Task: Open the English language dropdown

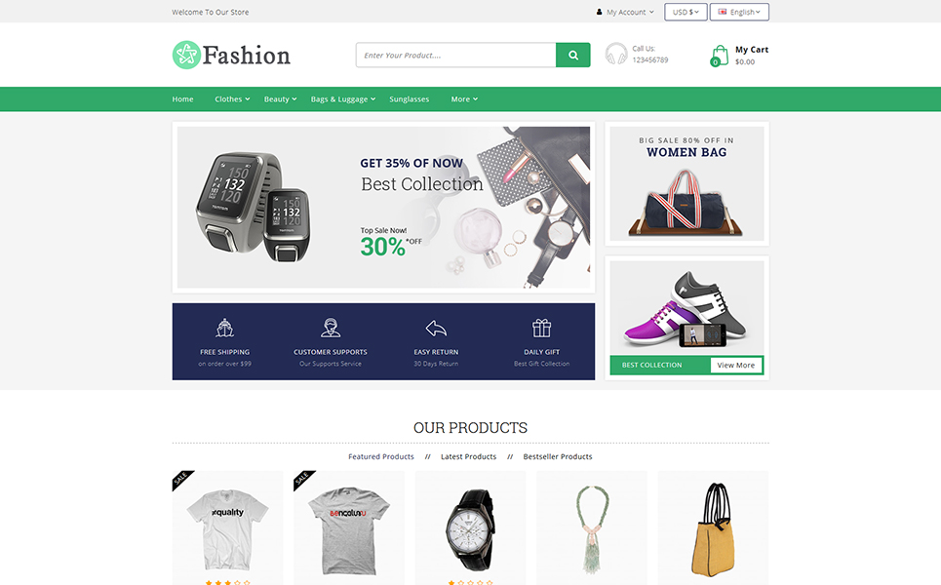Action: click(x=739, y=12)
